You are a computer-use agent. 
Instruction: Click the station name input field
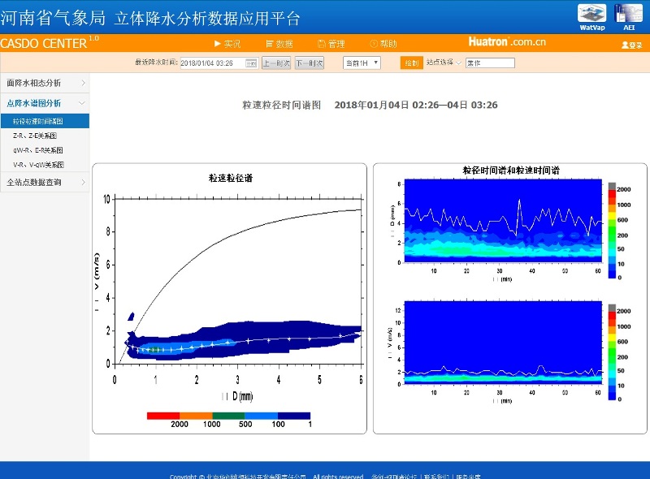[489, 63]
